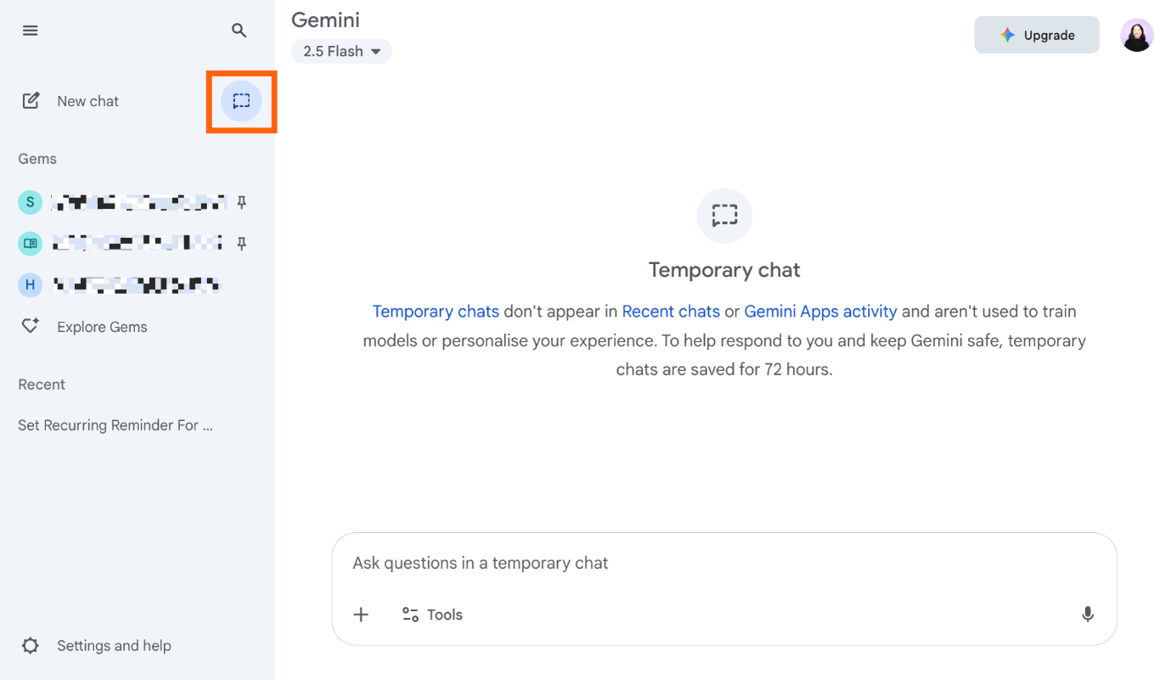Click the Upgrade button
This screenshot has height=680, width=1171.
pos(1037,35)
